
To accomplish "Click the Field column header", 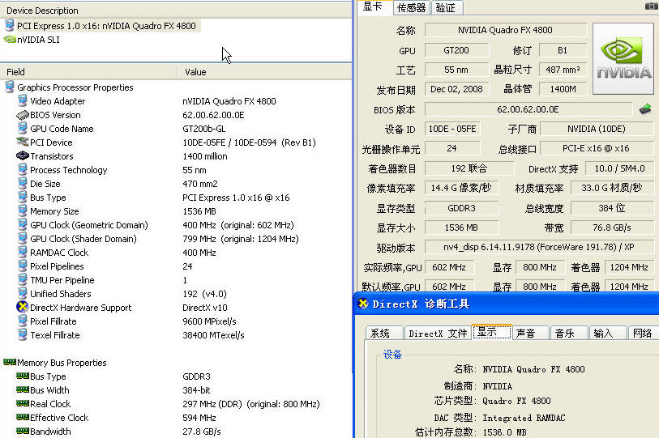I will pos(88,72).
